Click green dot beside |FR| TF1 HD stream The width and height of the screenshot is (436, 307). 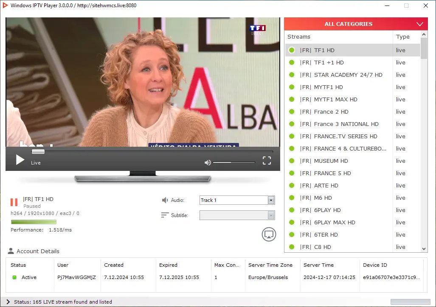pos(292,50)
